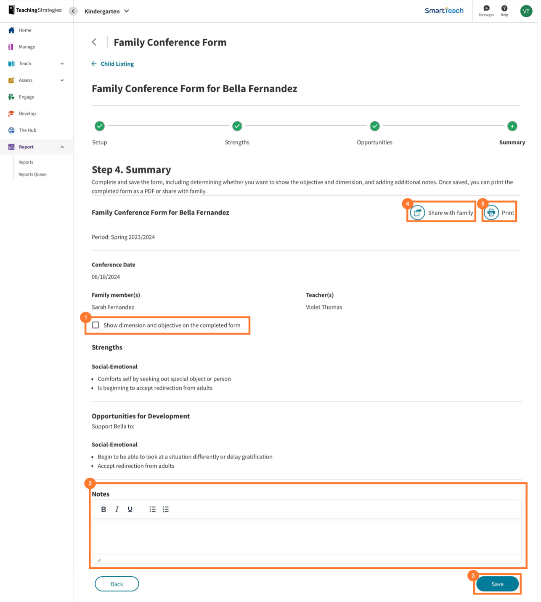The height and width of the screenshot is (602, 541).
Task: Collapse the Report section in the sidebar
Action: [x=62, y=147]
